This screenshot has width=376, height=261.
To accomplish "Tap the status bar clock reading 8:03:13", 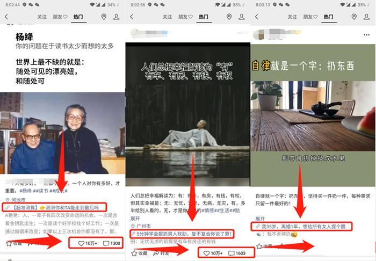I will click(263, 4).
